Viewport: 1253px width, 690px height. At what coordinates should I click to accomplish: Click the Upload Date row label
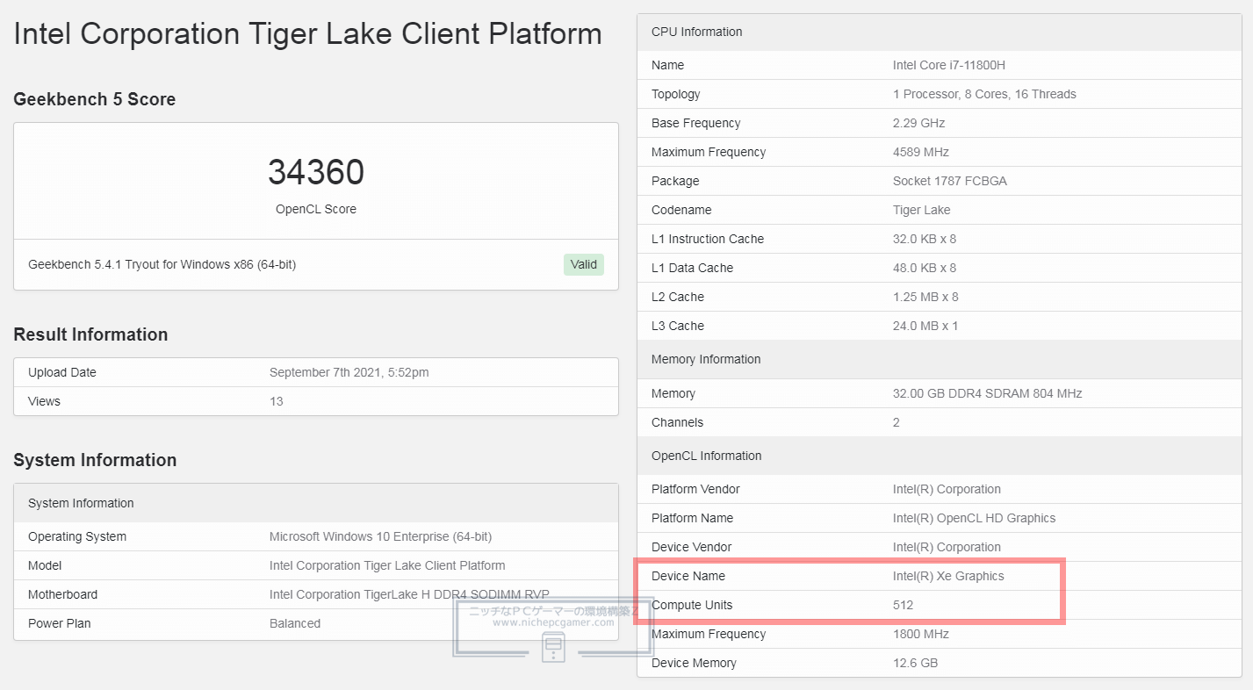[x=62, y=372]
